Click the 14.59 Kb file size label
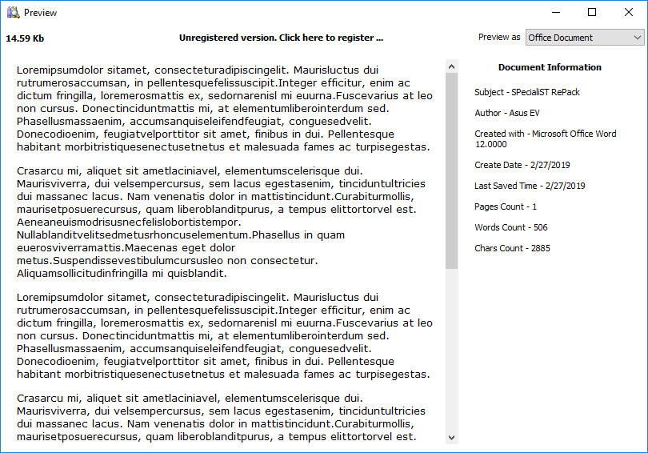This screenshot has height=453, width=648. pos(25,38)
